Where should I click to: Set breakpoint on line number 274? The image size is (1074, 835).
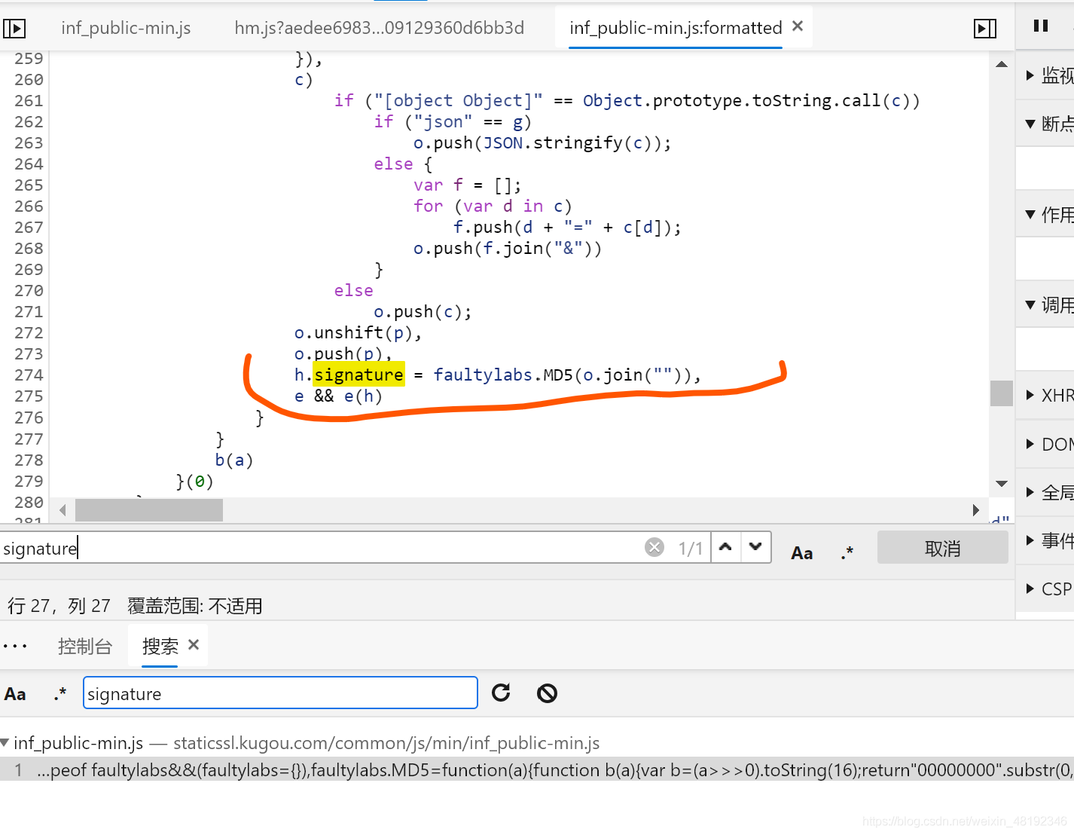click(29, 375)
